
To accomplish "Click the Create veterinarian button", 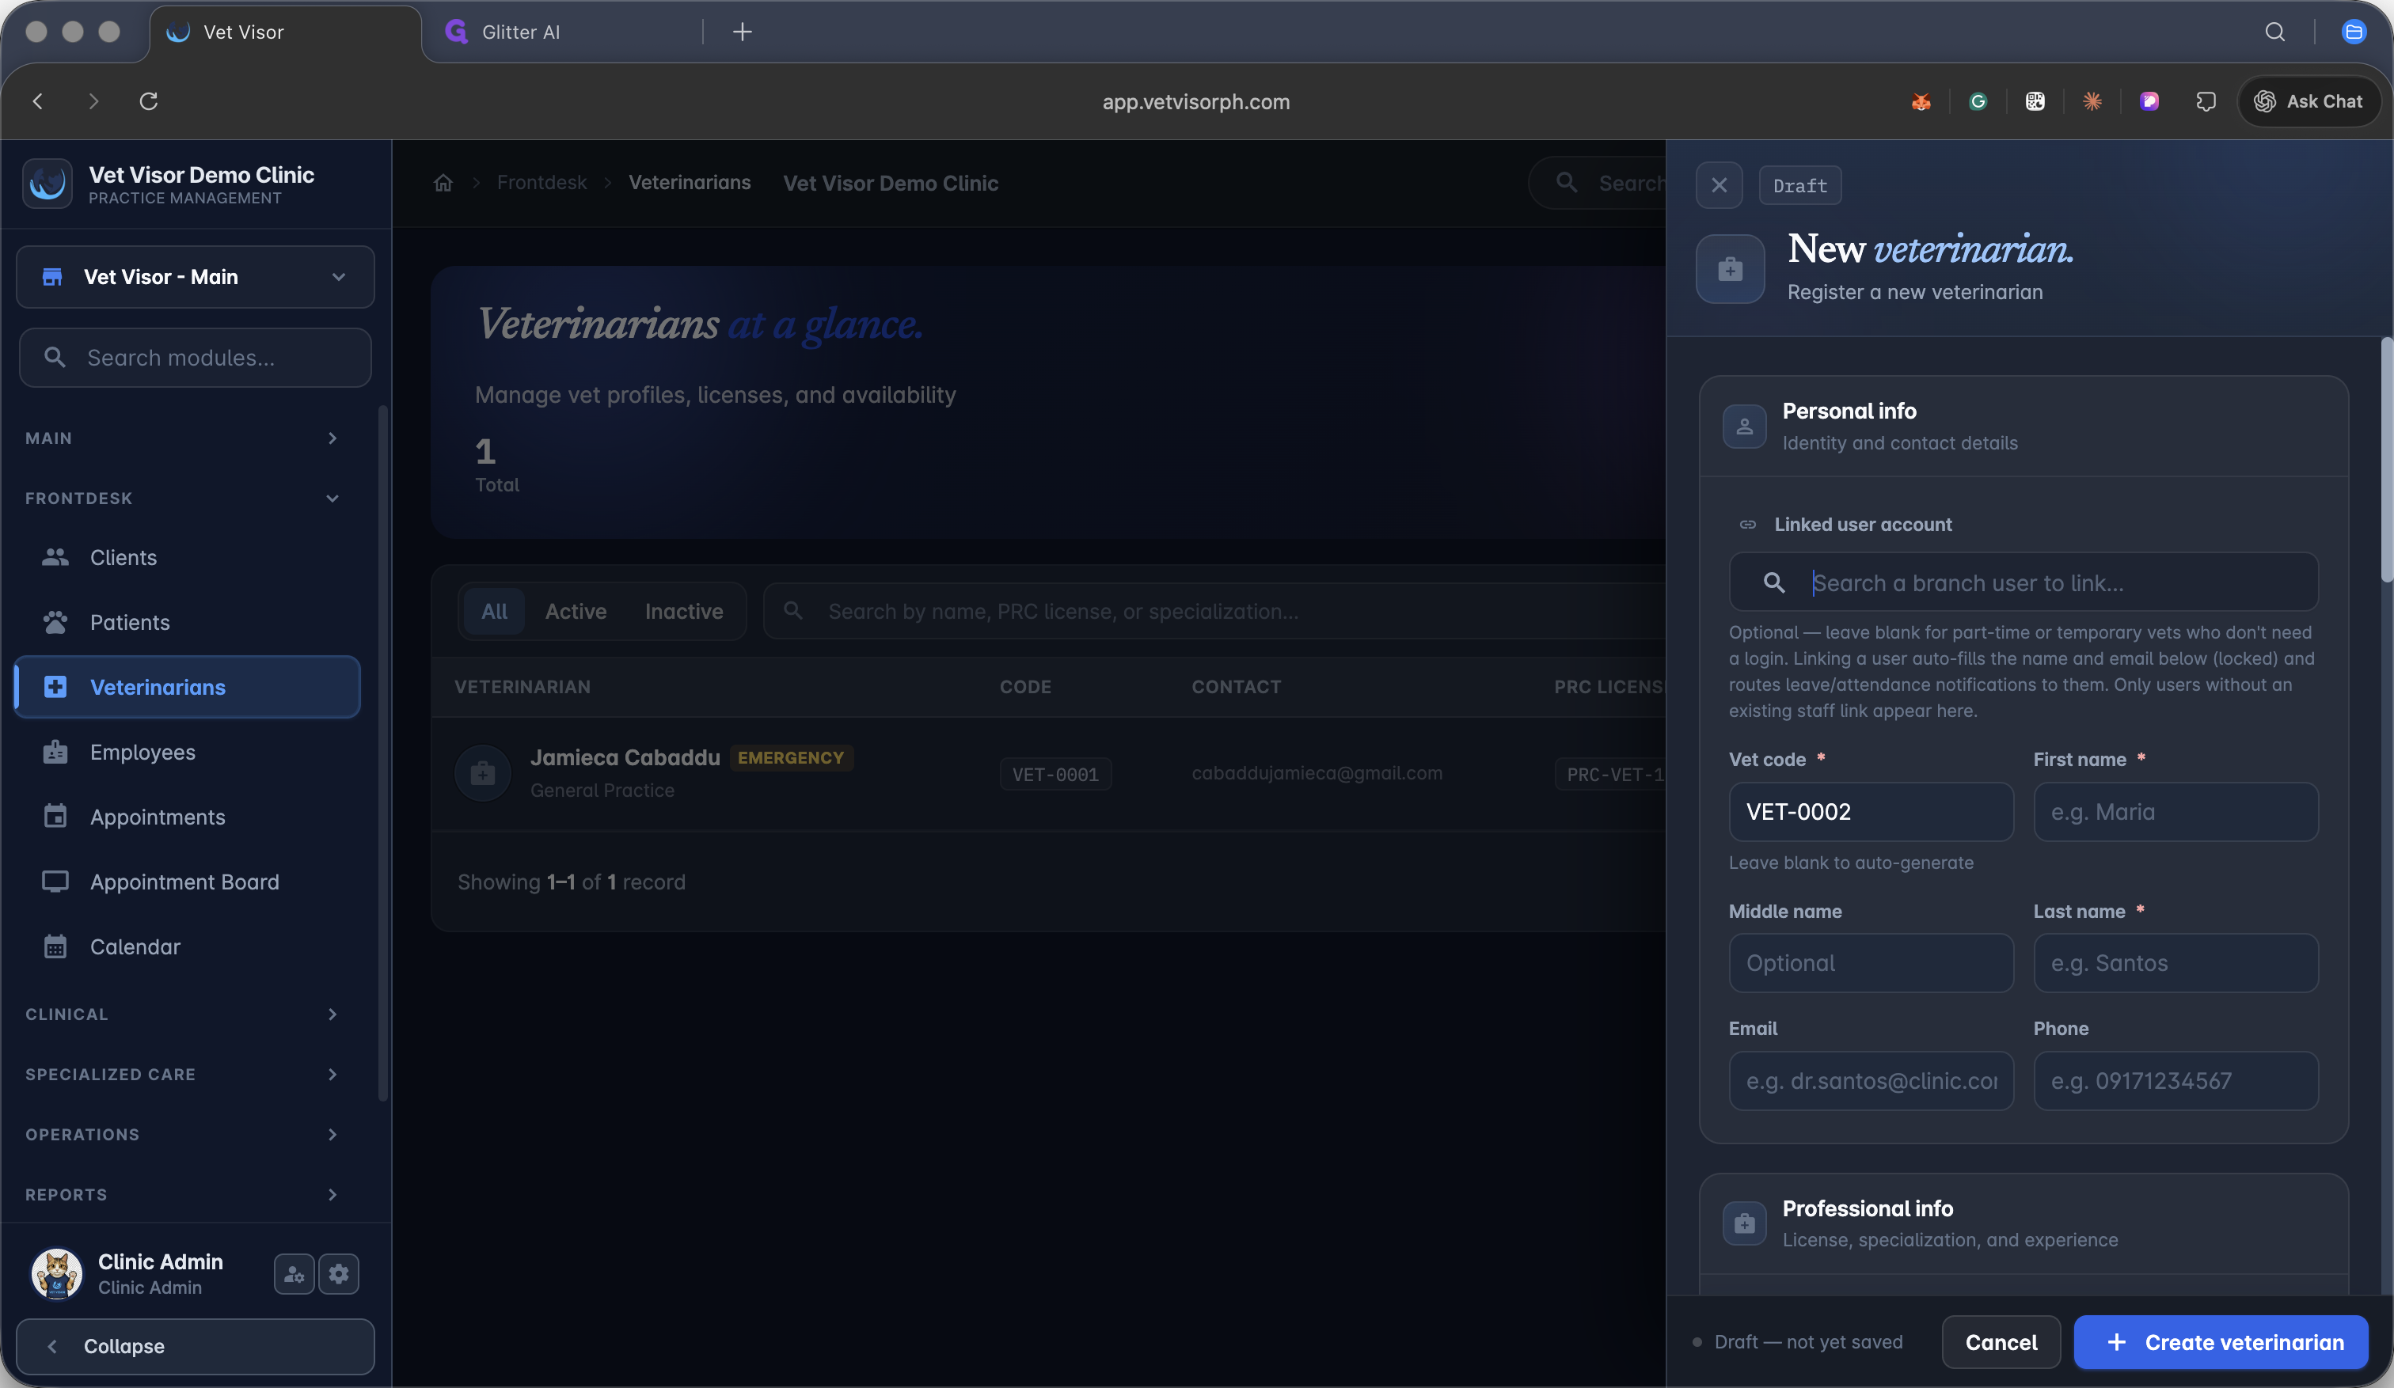I will 2220,1342.
